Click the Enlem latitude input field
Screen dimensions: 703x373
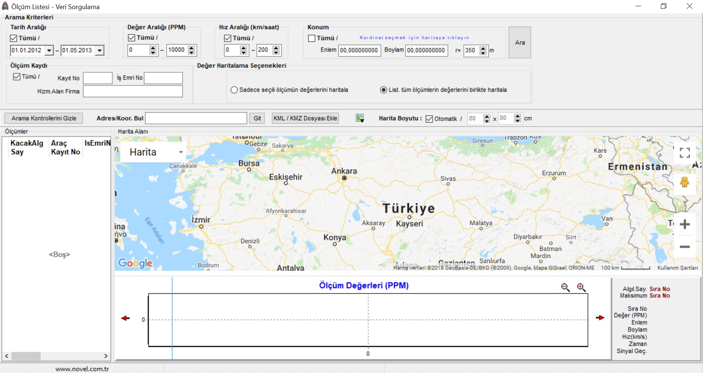[360, 50]
